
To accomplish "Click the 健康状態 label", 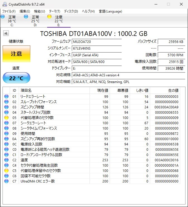I will (x=16, y=41).
